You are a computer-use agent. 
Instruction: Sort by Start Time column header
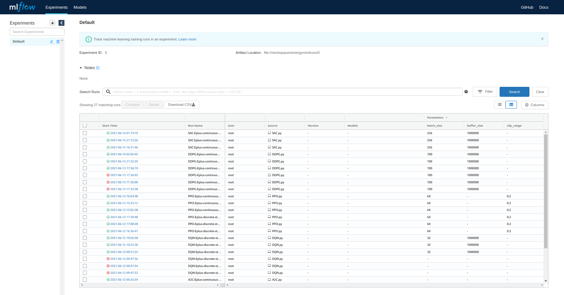[x=110, y=126]
